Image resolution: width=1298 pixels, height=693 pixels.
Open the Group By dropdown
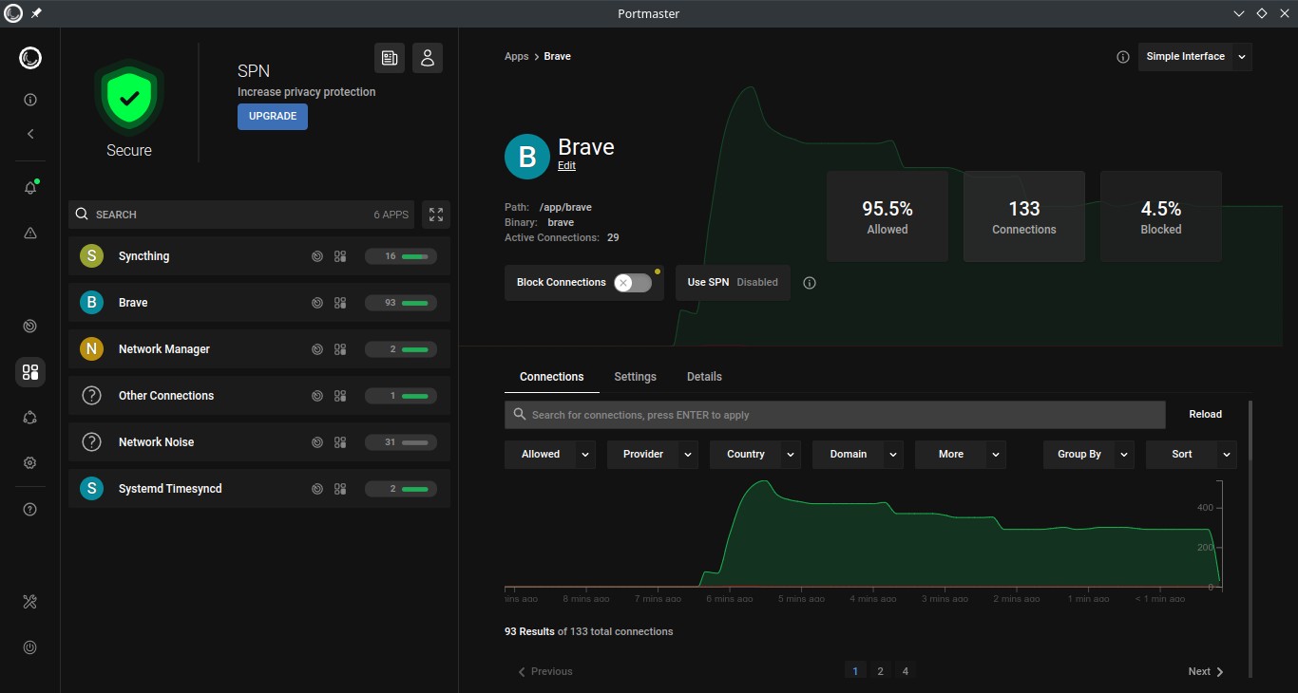(x=1089, y=455)
